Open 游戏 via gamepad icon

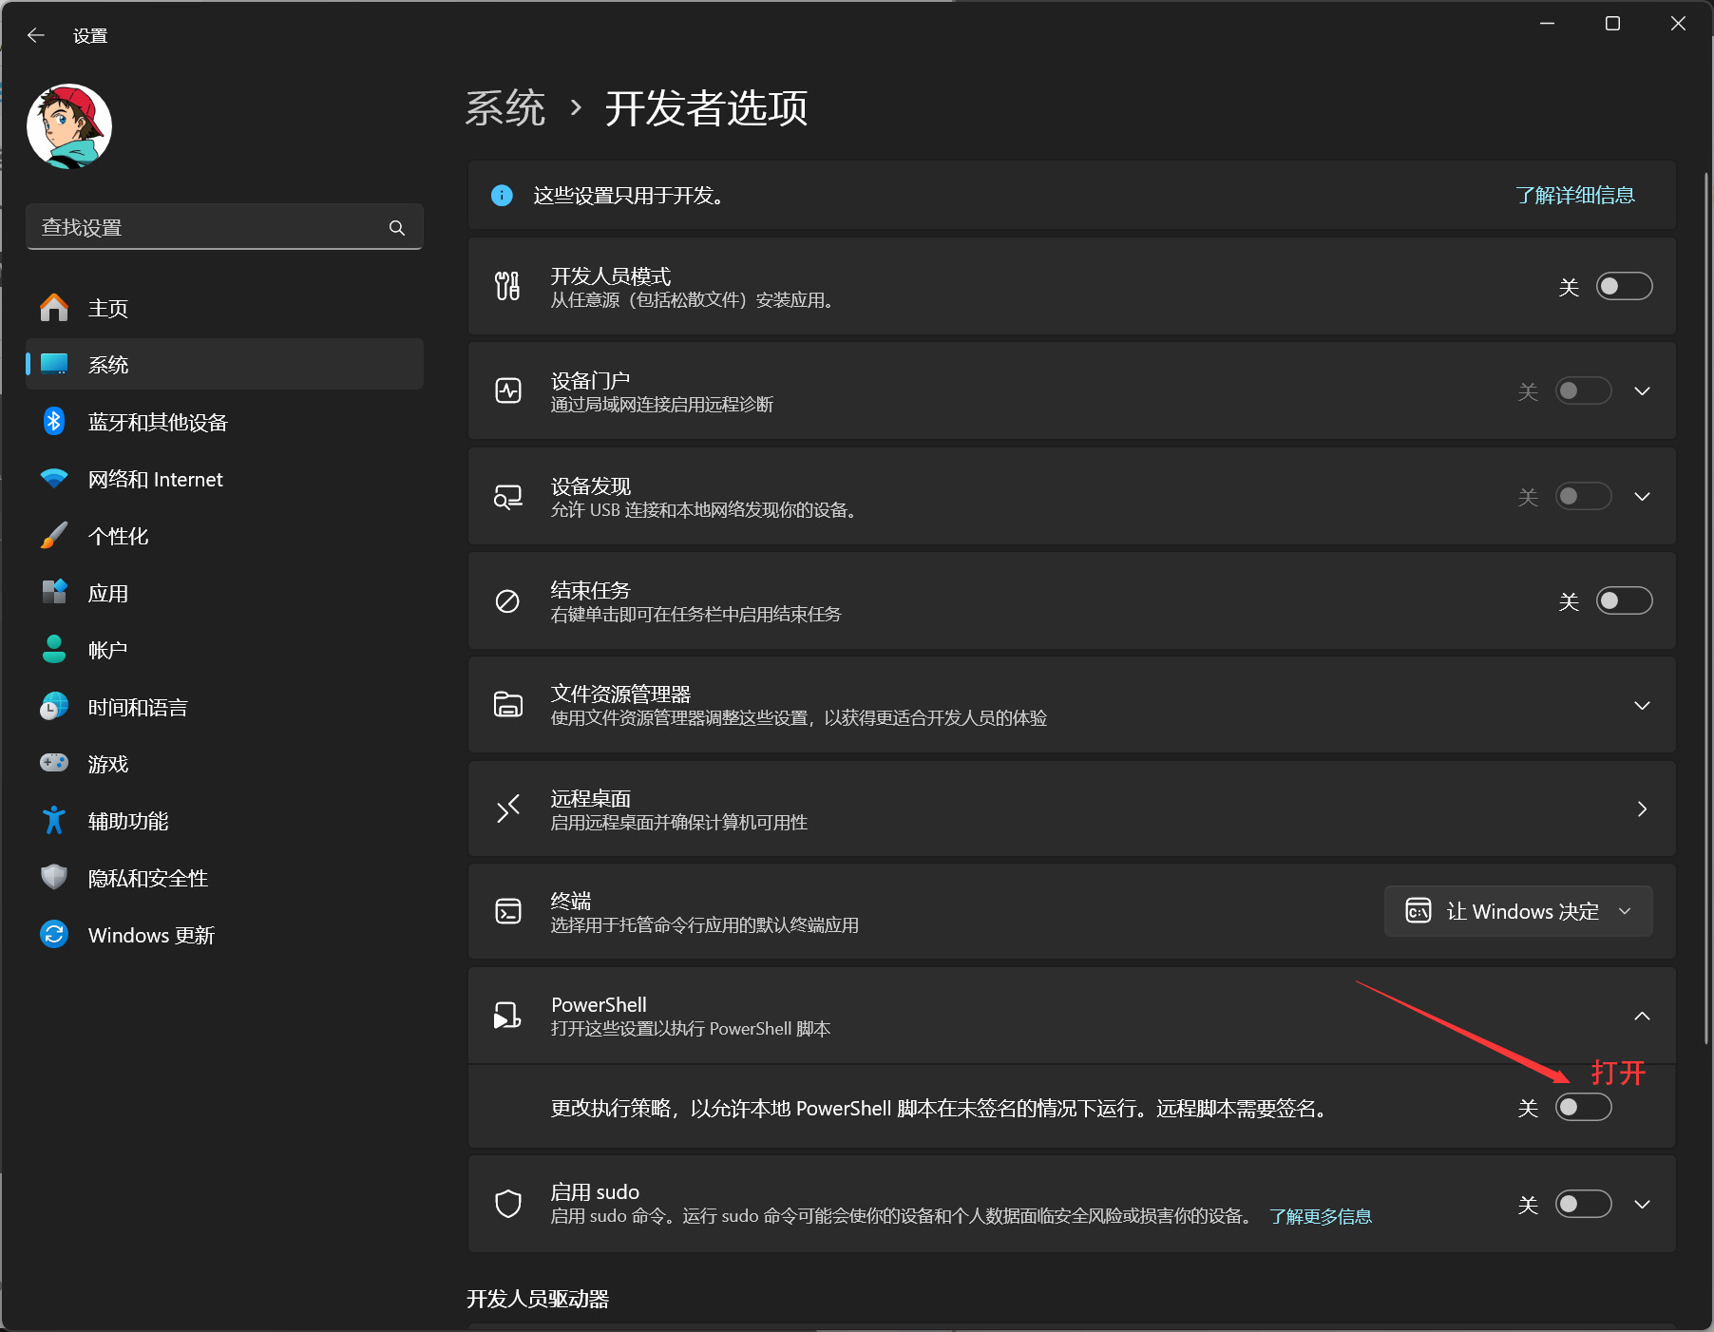54,764
